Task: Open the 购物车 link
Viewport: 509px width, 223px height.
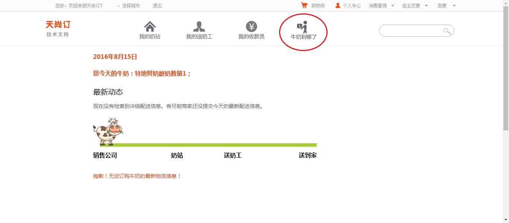Action: tap(318, 6)
